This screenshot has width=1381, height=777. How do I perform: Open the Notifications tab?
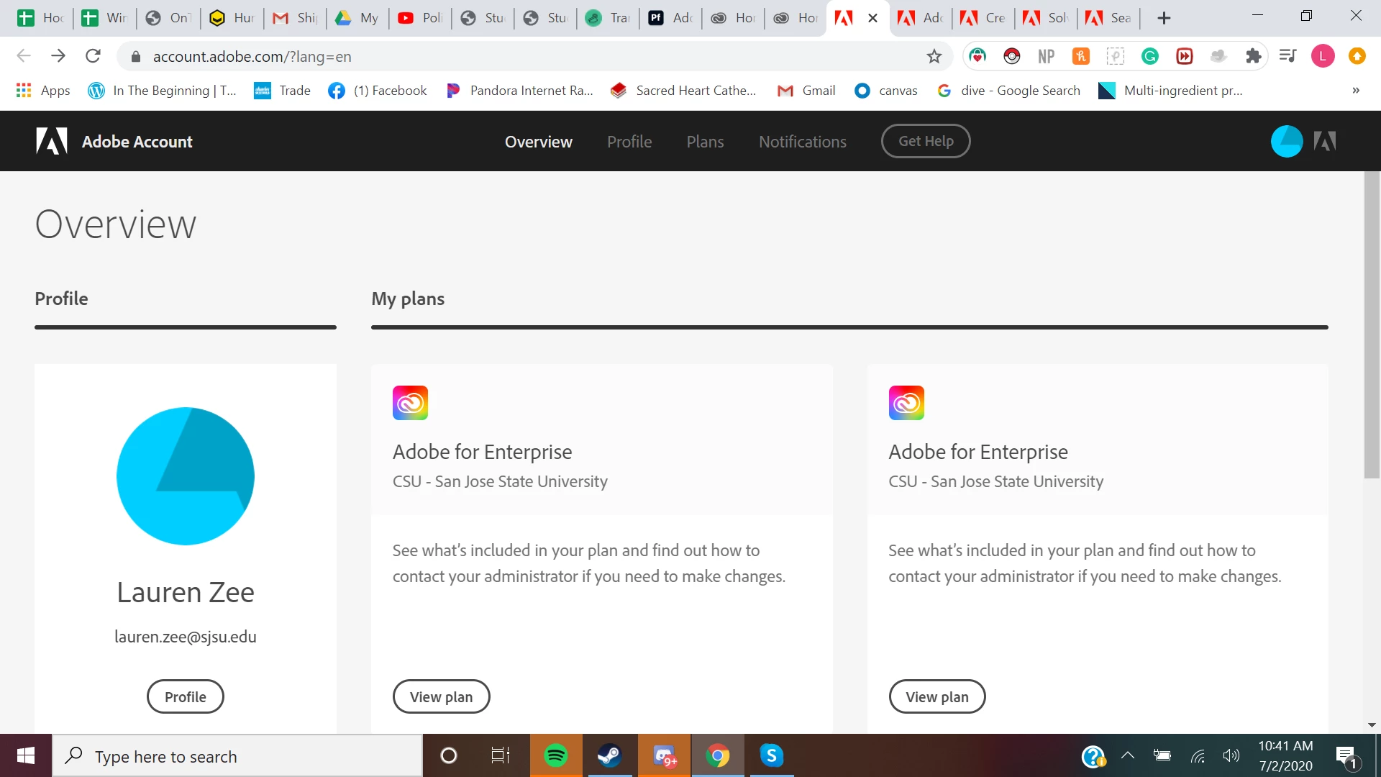pos(802,142)
